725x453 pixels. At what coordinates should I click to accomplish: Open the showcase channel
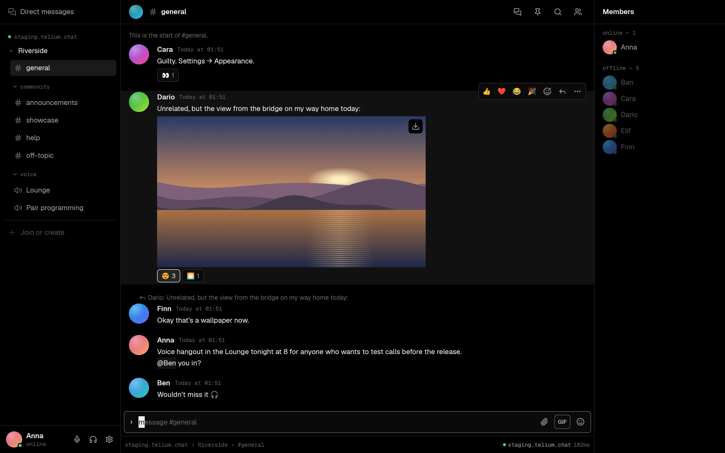tap(63, 120)
